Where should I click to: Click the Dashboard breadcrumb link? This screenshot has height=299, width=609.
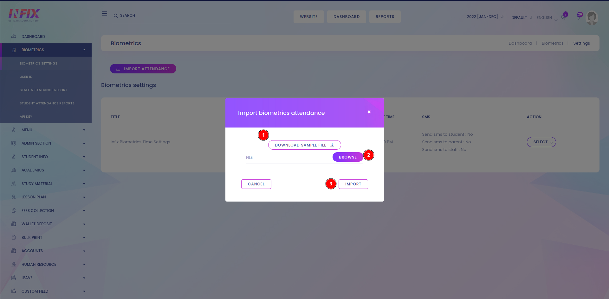pyautogui.click(x=520, y=43)
